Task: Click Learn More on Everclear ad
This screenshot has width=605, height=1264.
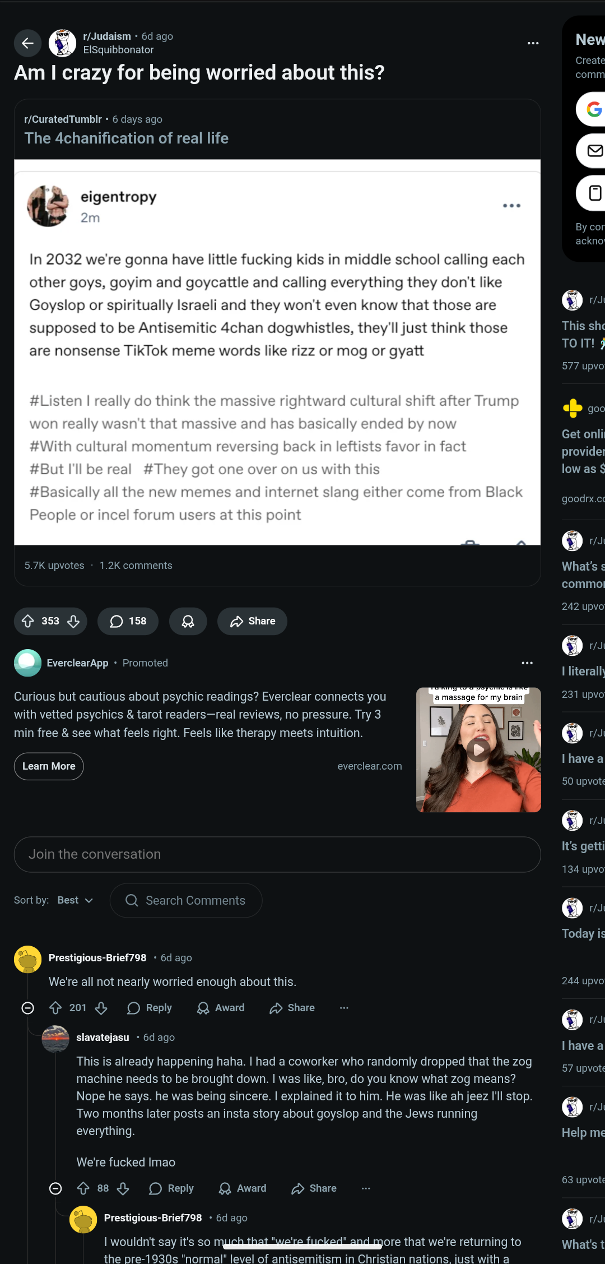Action: pyautogui.click(x=49, y=766)
